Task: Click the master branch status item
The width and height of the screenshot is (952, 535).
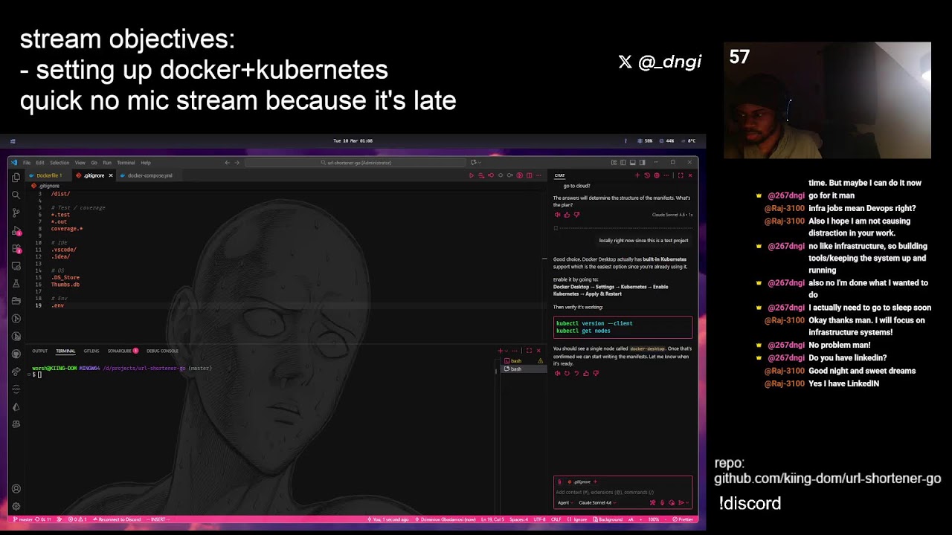Action: click(23, 519)
